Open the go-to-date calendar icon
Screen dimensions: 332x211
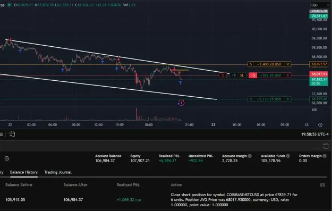coord(12,134)
